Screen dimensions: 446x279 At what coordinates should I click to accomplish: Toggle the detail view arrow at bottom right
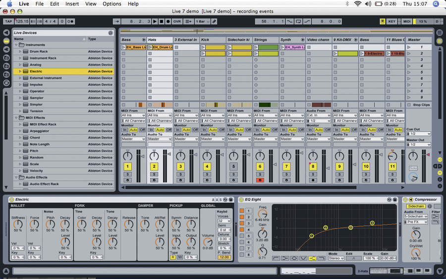point(440,271)
